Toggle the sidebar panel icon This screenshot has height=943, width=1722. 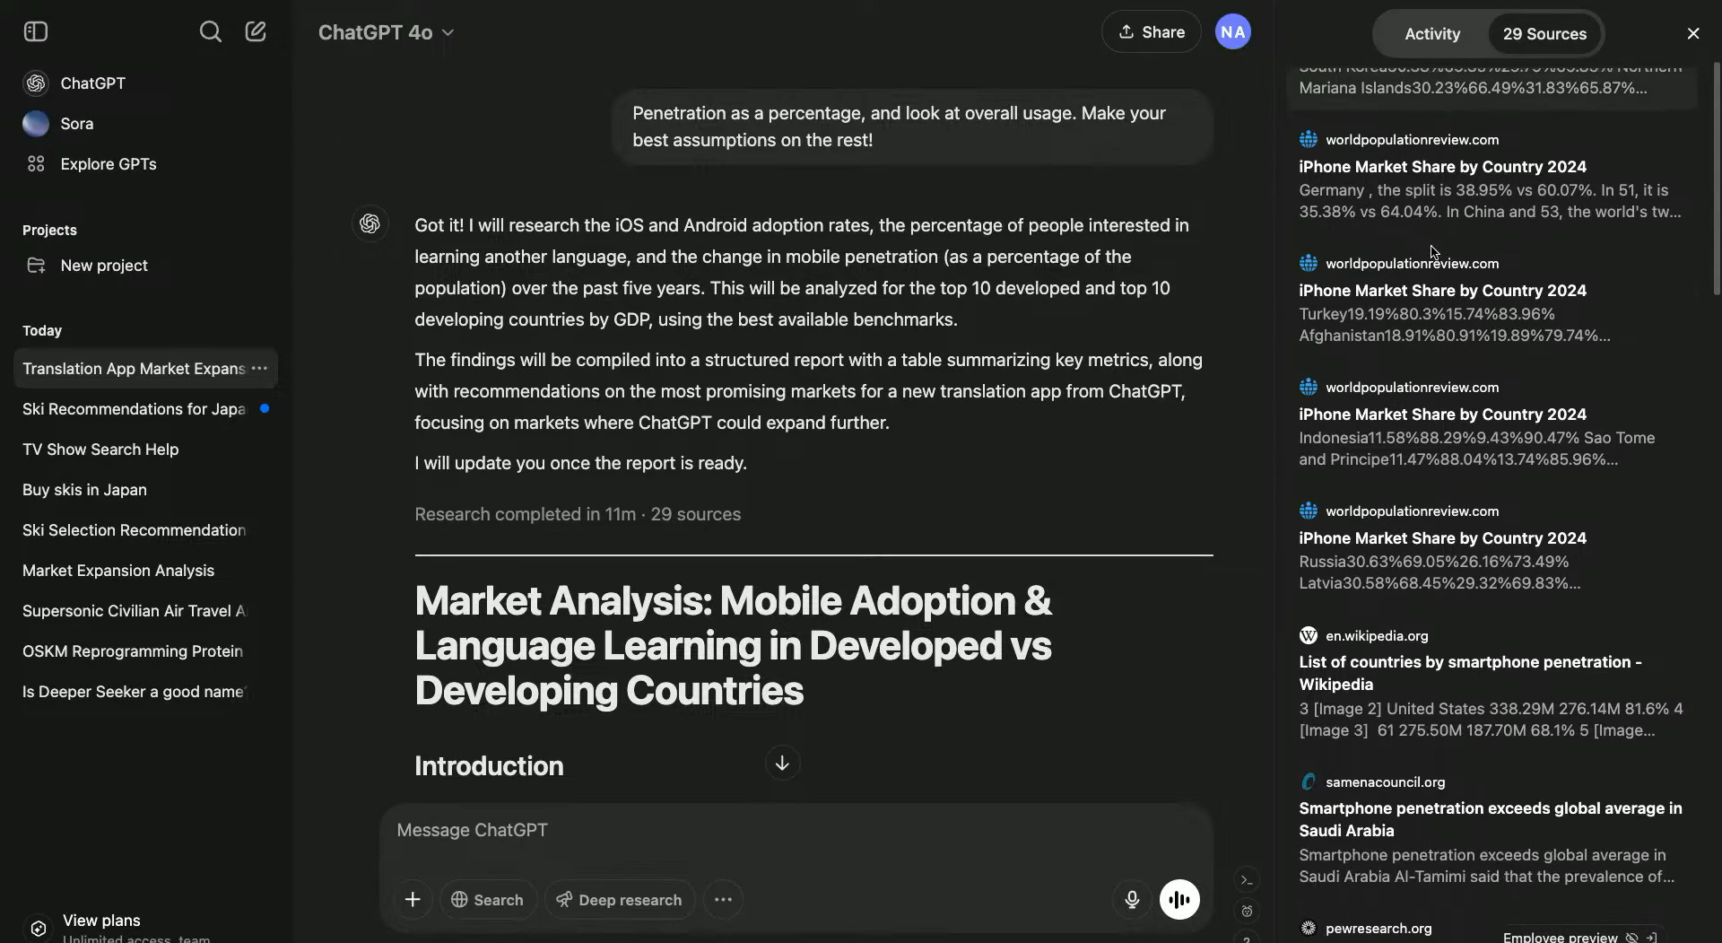[35, 32]
